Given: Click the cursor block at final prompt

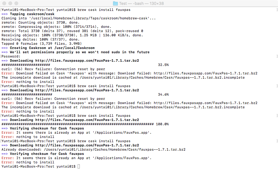Looking at the screenshot, I should [79, 166].
